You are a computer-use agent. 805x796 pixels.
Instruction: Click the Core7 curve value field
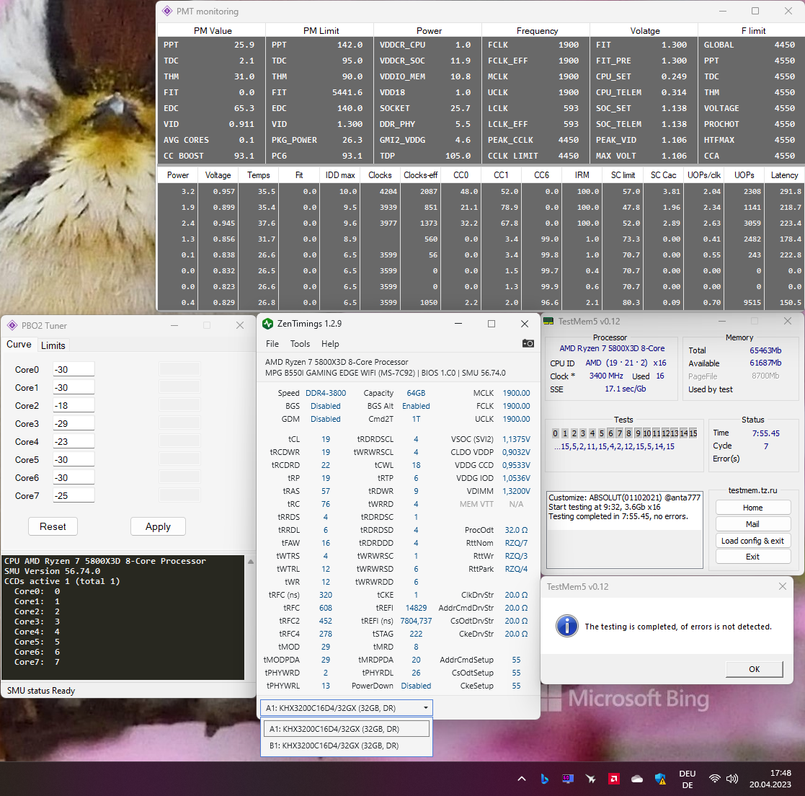74,495
